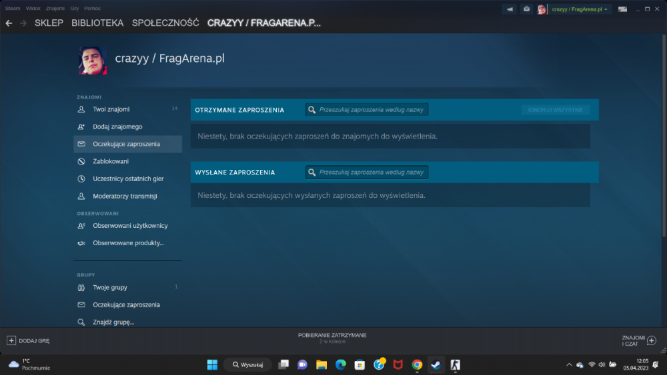Go to the BIBLIOTEKA tab
This screenshot has height=375, width=667.
(97, 23)
